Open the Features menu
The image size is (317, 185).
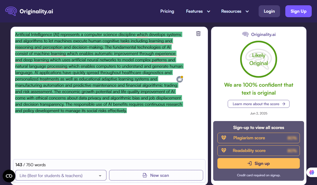coord(194,11)
